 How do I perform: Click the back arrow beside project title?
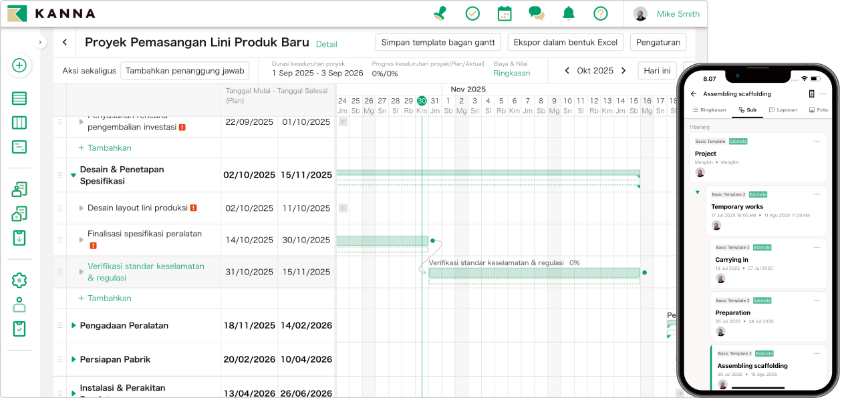65,42
